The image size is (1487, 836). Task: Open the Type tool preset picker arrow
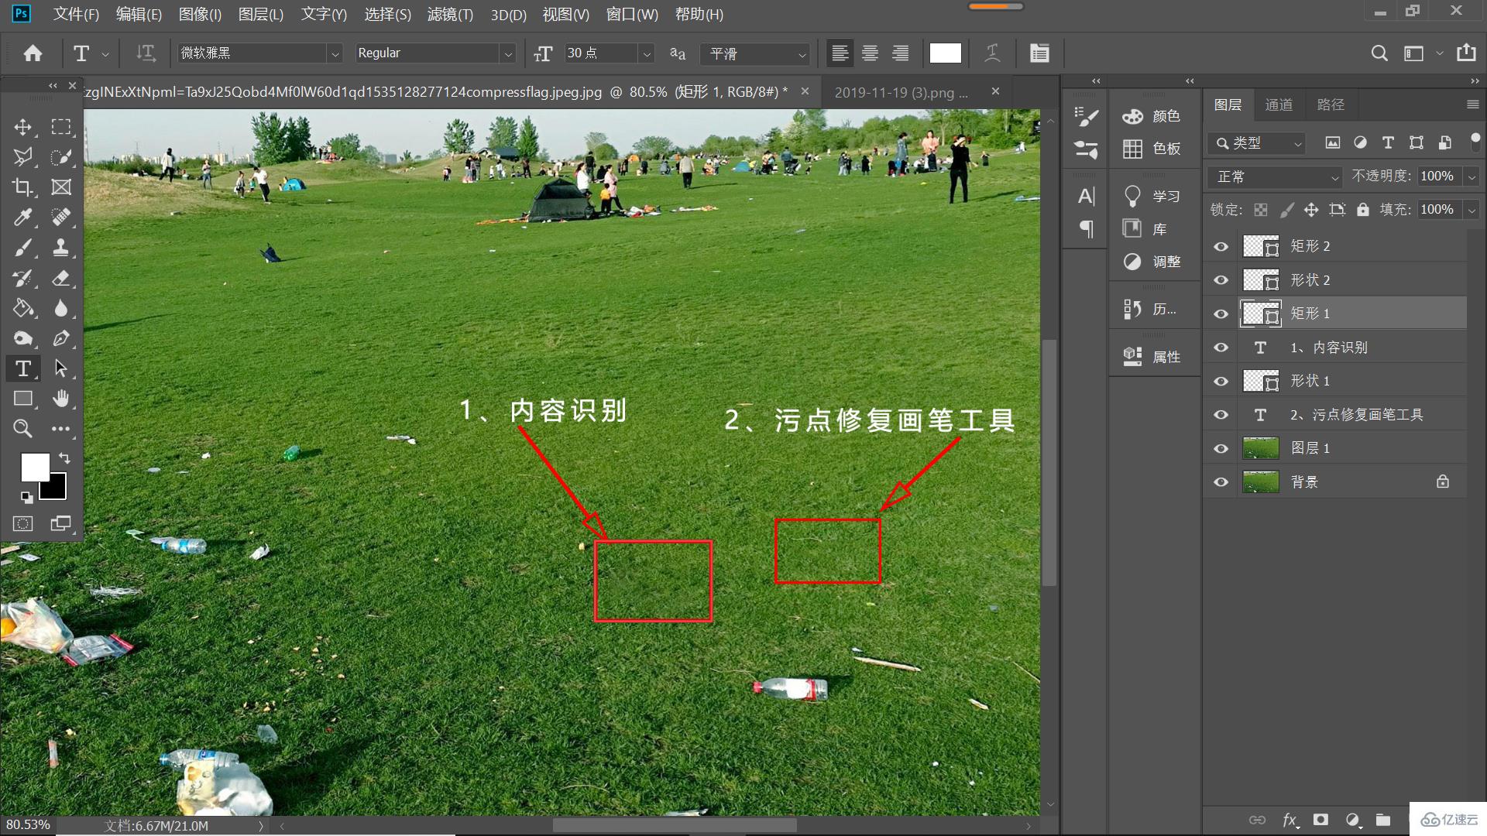tap(105, 53)
